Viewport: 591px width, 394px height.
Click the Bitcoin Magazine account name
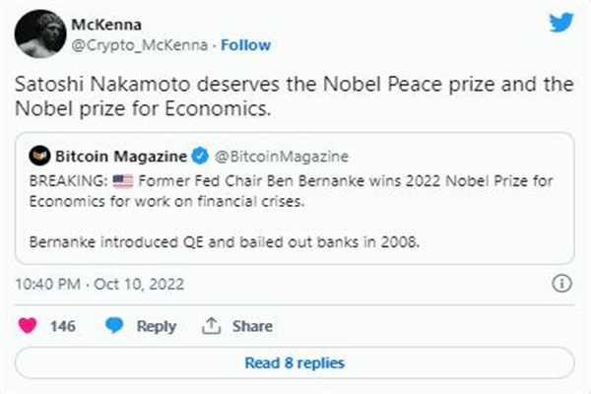pyautogui.click(x=121, y=158)
